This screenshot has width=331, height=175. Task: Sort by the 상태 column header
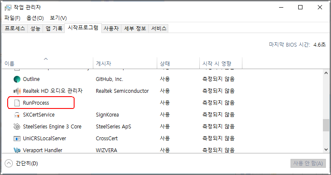[178, 63]
